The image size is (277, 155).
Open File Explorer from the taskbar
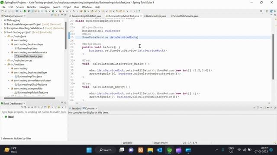click(150, 150)
